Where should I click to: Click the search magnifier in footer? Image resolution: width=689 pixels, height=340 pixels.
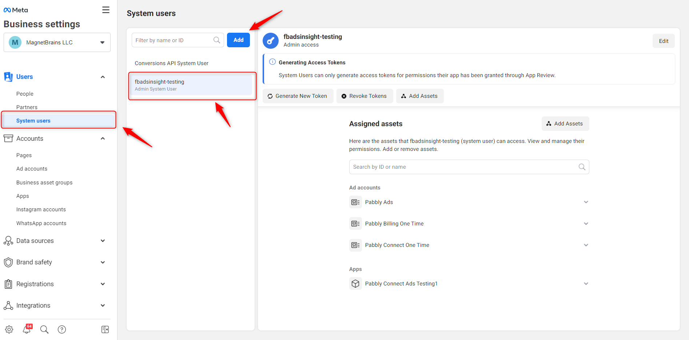pyautogui.click(x=44, y=329)
